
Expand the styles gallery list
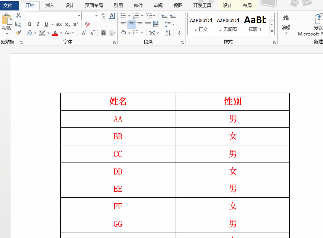(272, 32)
